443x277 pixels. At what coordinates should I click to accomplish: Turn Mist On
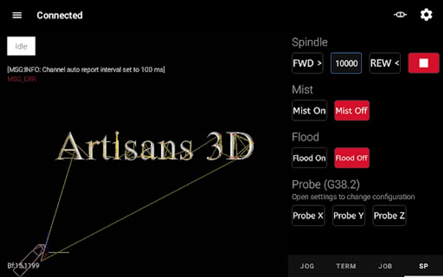click(309, 110)
